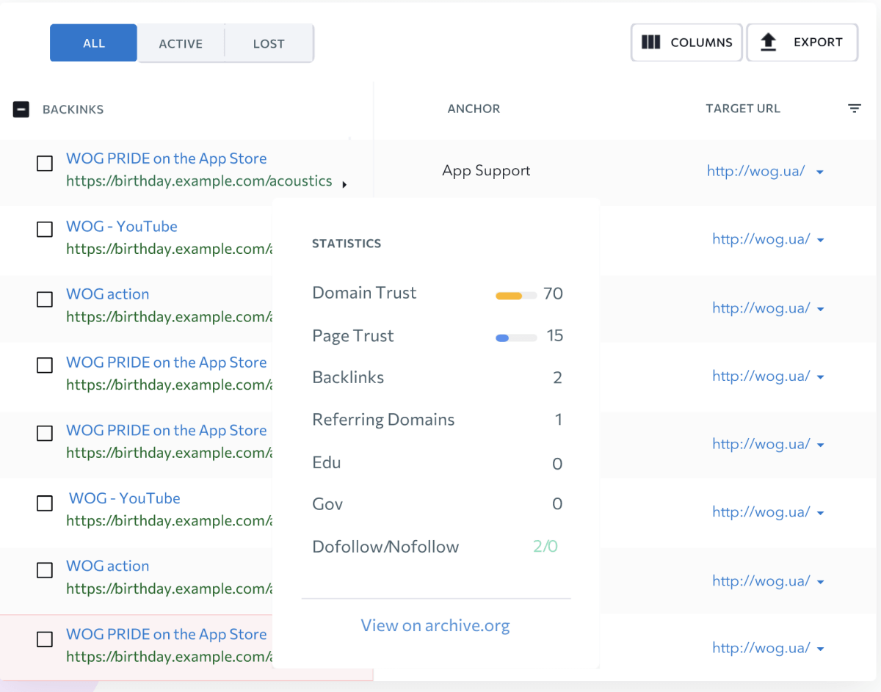Check the second WOG action row checkbox
Screen dimensions: 881x692
point(45,570)
